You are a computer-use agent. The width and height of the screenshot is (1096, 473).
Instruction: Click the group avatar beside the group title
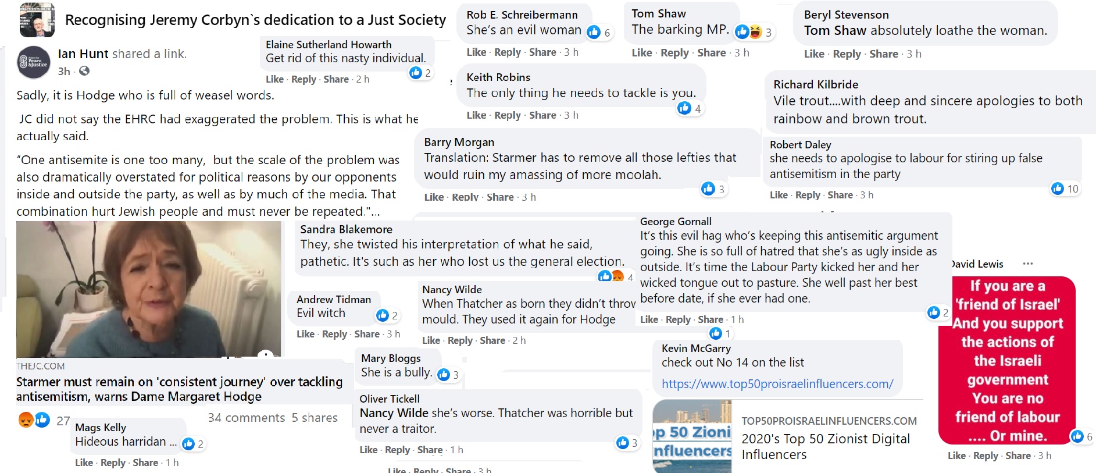click(37, 20)
